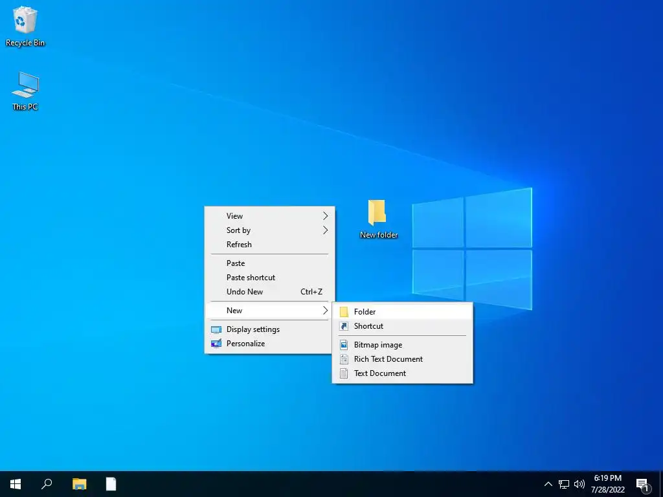This screenshot has height=497, width=663.
Task: Open Personalize from the context menu
Action: [x=269, y=344]
